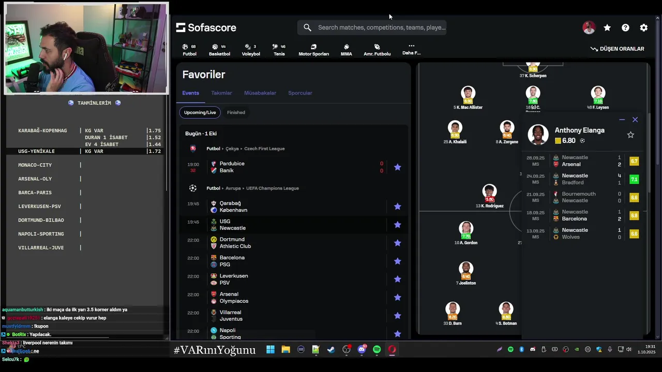The width and height of the screenshot is (662, 372).
Task: Unfavorite the Villarreal vs Juventus star
Action: point(397,316)
